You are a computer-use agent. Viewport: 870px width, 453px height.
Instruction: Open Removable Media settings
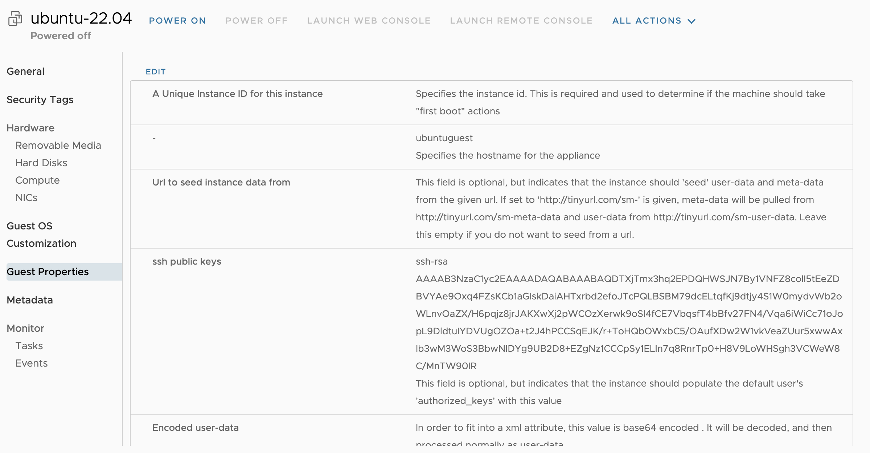pyautogui.click(x=58, y=145)
